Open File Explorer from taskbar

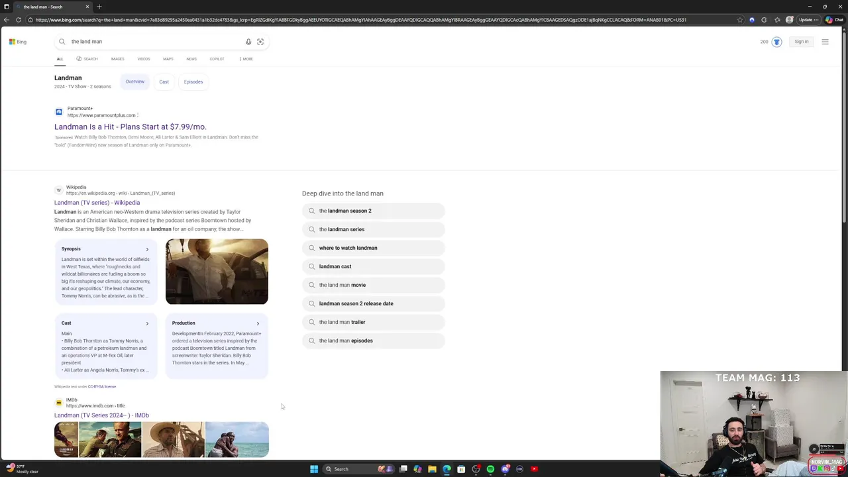[432, 469]
